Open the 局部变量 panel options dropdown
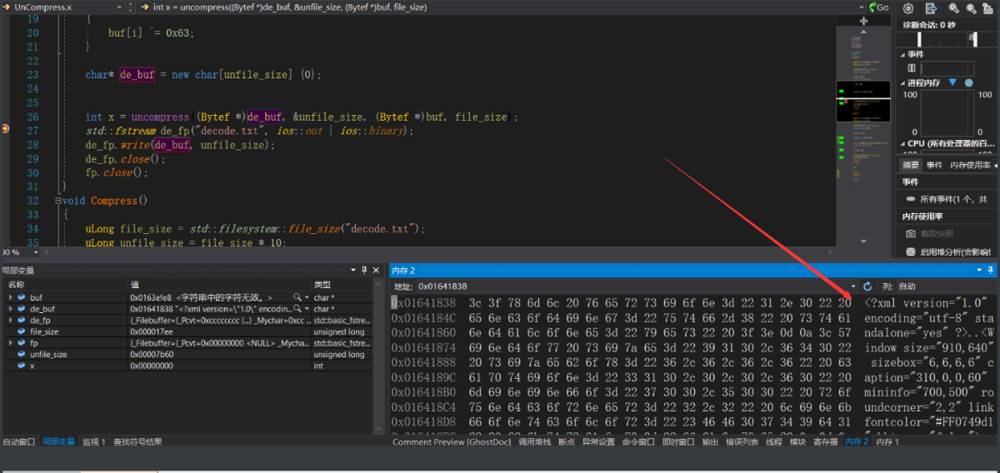Screen dimensions: 1000x473 click(x=353, y=271)
